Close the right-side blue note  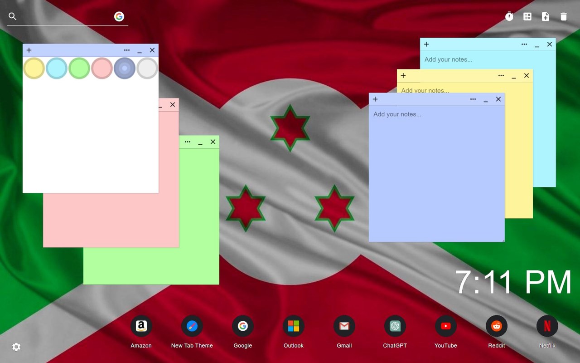point(498,99)
